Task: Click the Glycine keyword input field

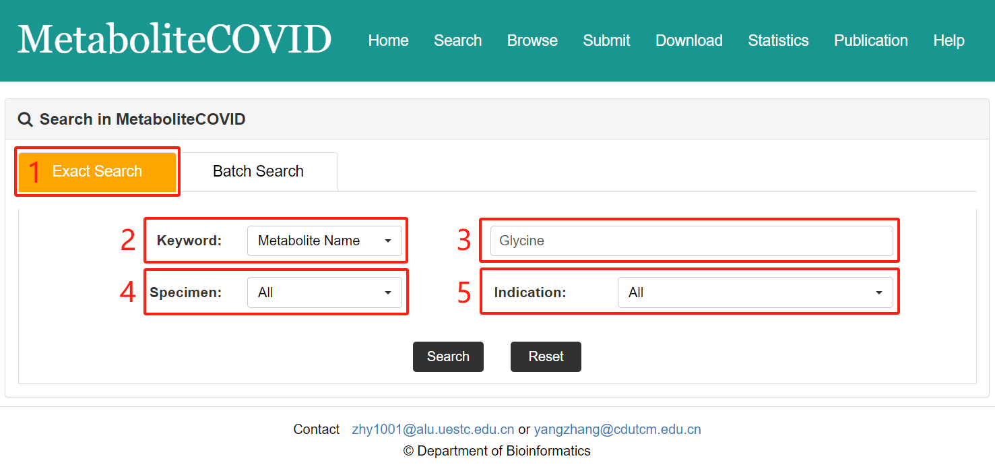Action: coord(691,241)
